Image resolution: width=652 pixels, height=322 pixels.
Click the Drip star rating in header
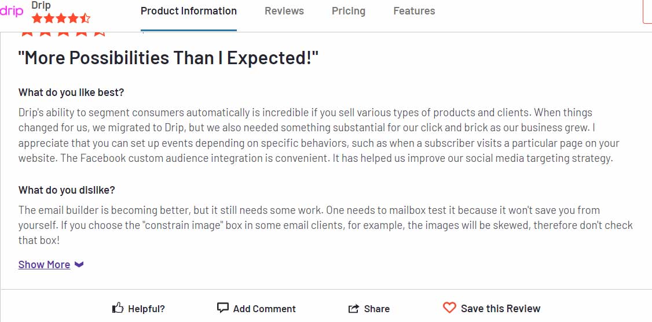click(x=61, y=18)
